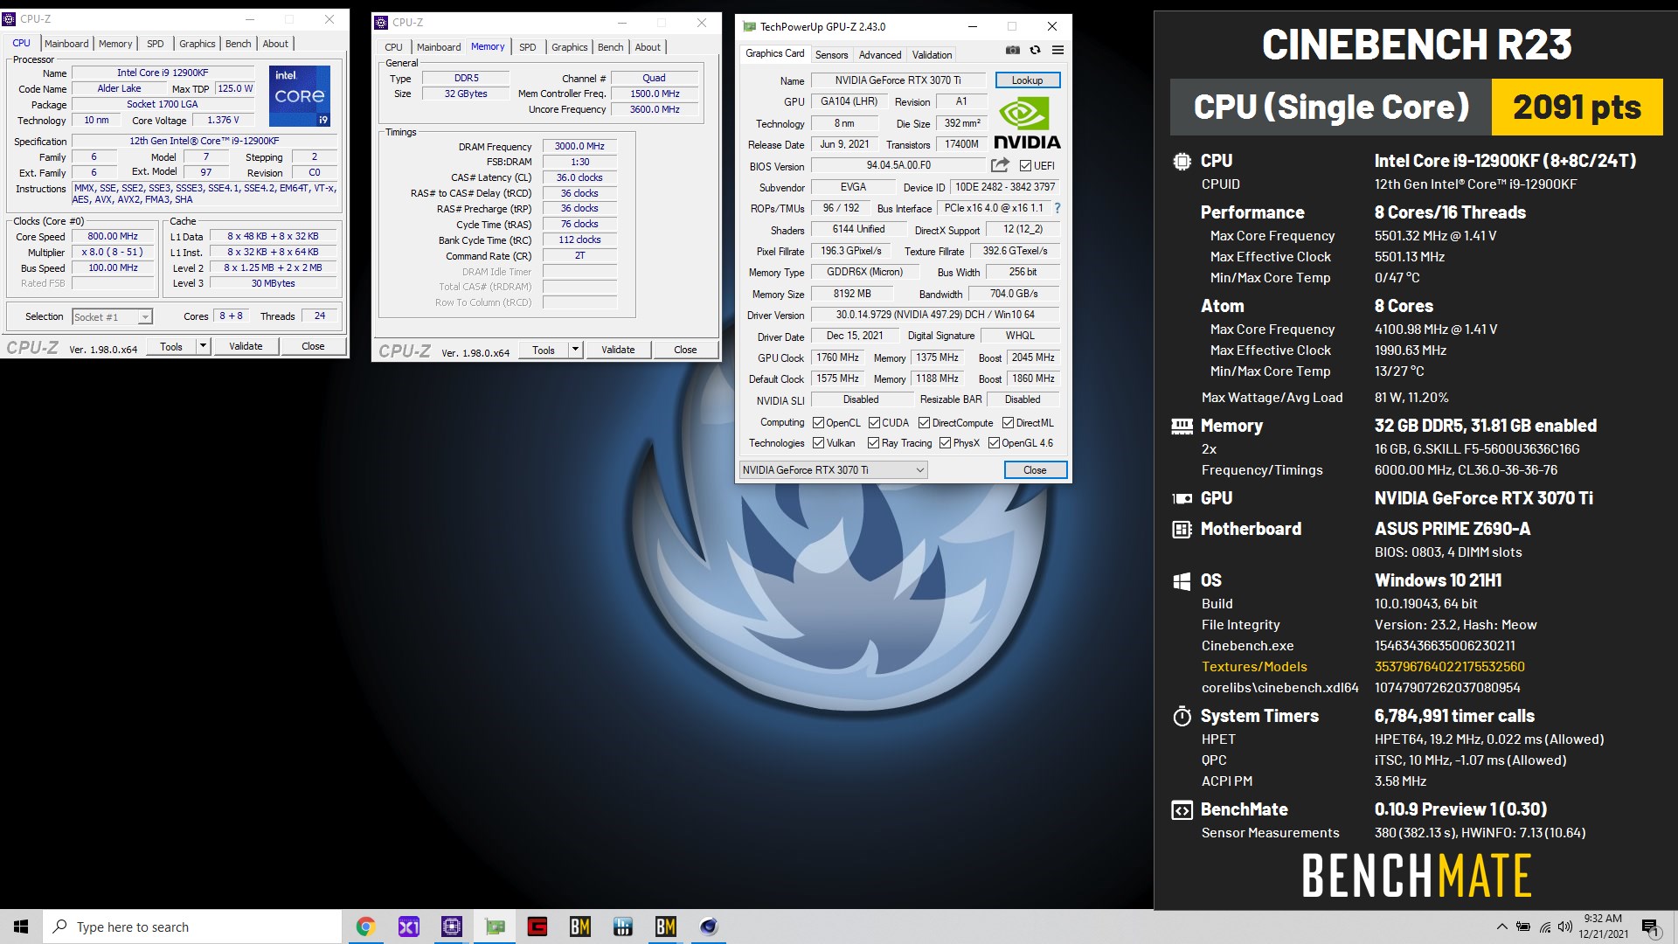Open the GPU-Z taskbar icon

[495, 927]
